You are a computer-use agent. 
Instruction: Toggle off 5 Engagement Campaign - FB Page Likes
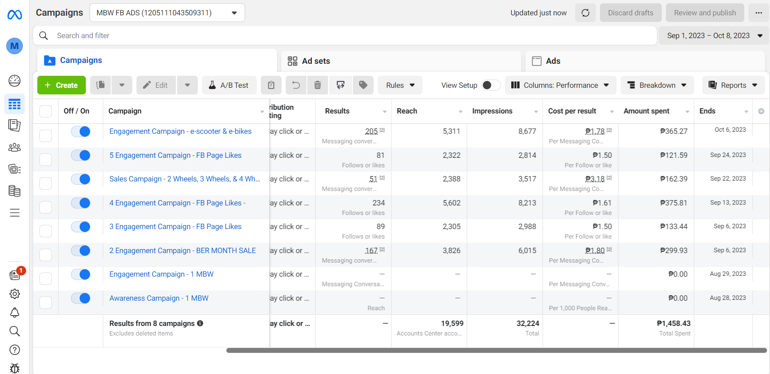(x=80, y=155)
